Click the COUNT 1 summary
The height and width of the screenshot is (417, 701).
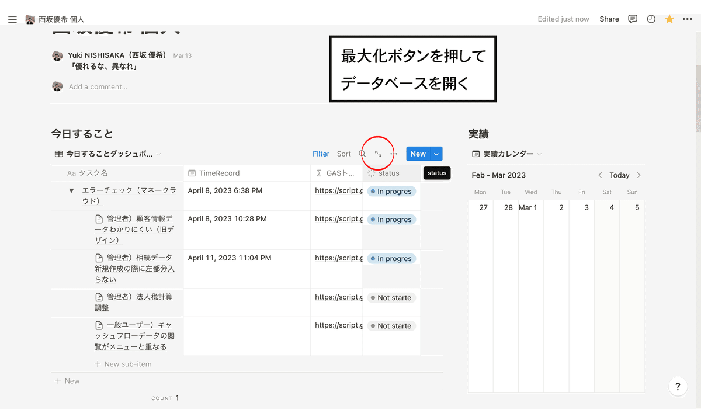click(165, 398)
